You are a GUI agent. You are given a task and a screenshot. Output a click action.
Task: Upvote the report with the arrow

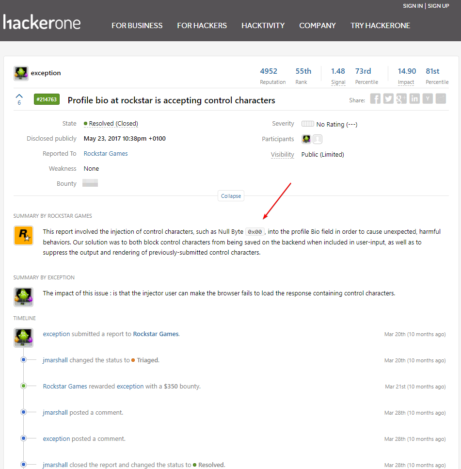click(x=19, y=96)
